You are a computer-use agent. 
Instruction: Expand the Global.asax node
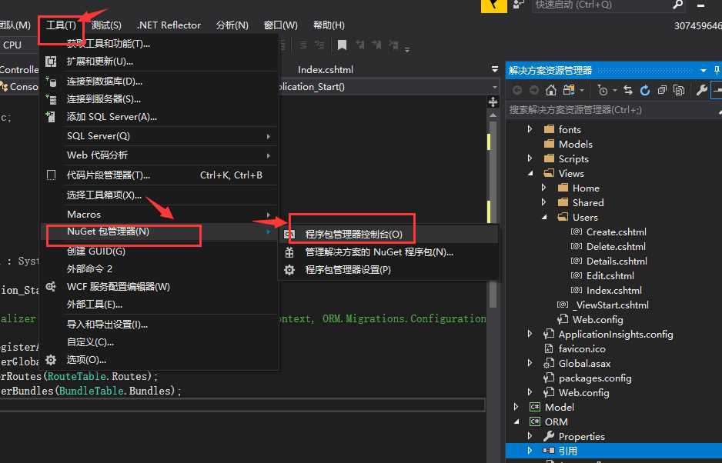click(x=530, y=364)
